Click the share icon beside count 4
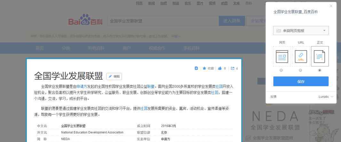The image size is (341, 142). pyautogui.click(x=233, y=68)
